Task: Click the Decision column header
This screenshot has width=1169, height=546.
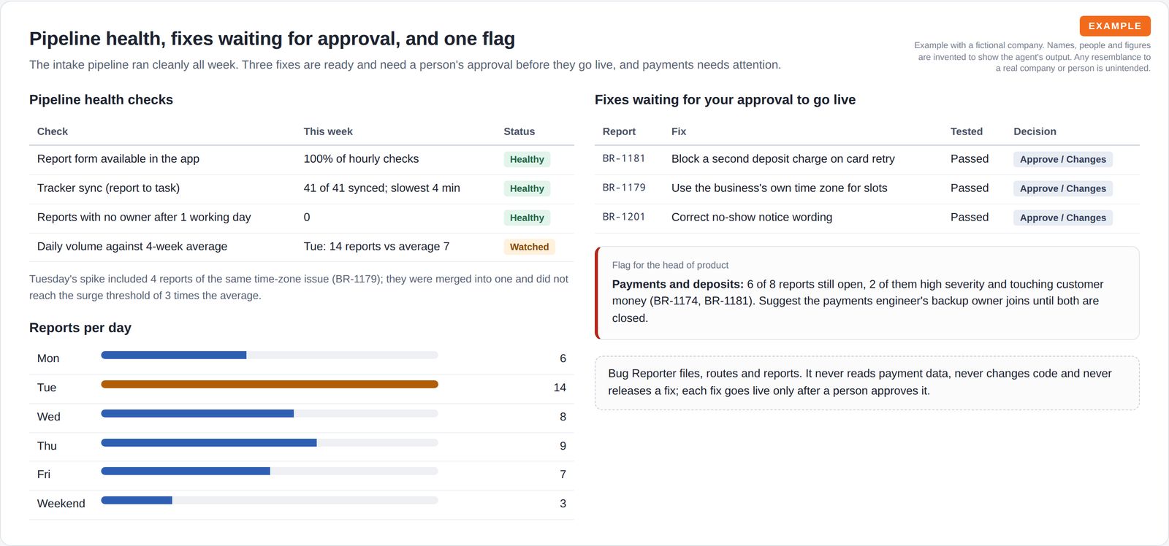Action: coord(1035,131)
